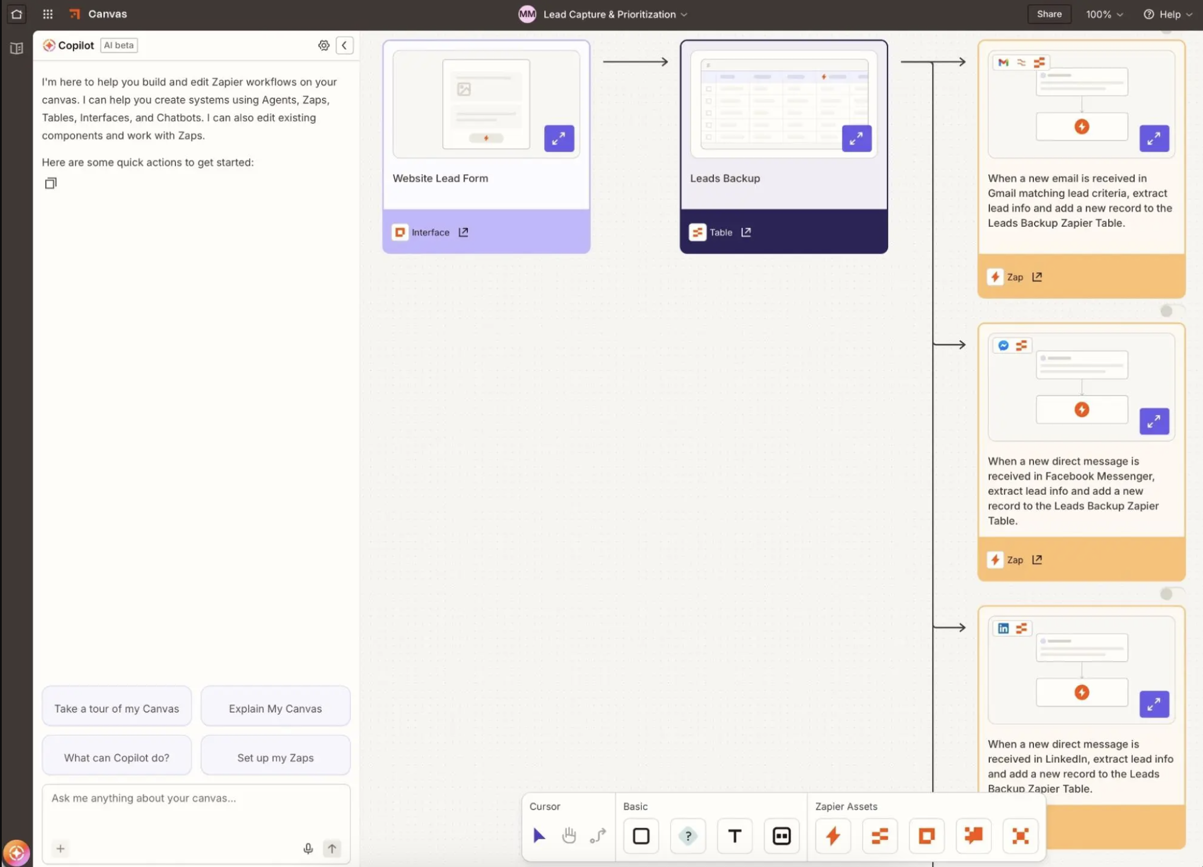Toggle the Facebook Messenger Zap switch
1203x867 pixels.
(1167, 311)
